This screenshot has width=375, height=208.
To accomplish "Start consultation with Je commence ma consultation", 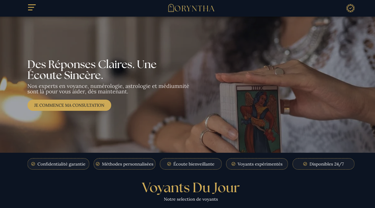I will click(x=69, y=105).
